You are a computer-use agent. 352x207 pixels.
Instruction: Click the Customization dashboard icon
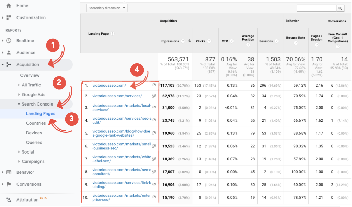tap(9, 18)
